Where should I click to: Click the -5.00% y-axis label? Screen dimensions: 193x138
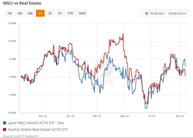[x=12, y=95]
